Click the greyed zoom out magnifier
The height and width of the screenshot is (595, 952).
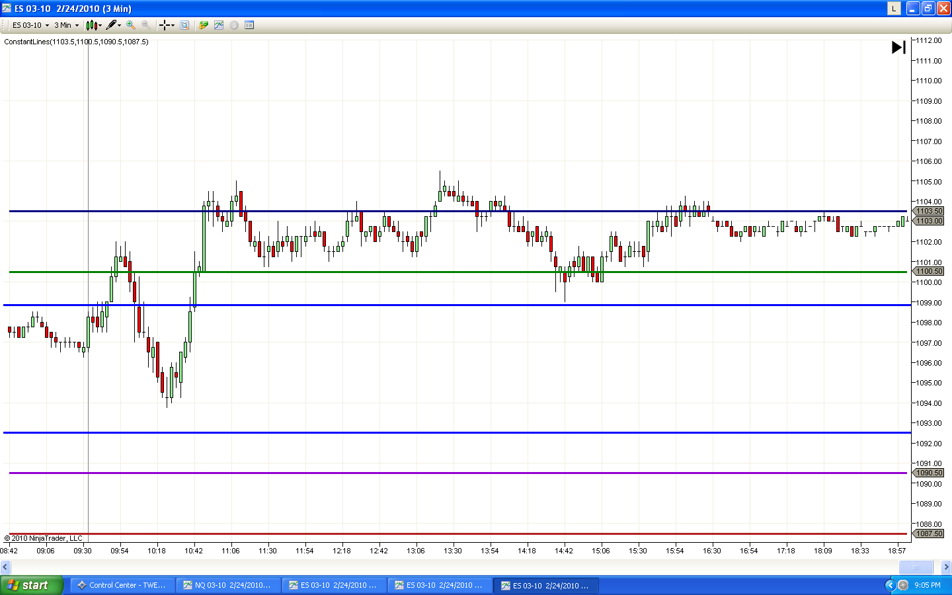click(145, 25)
